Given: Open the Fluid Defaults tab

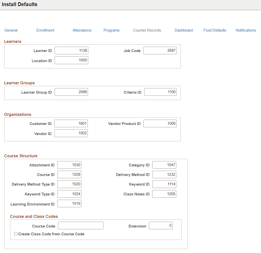Looking at the screenshot, I should coord(215,30).
